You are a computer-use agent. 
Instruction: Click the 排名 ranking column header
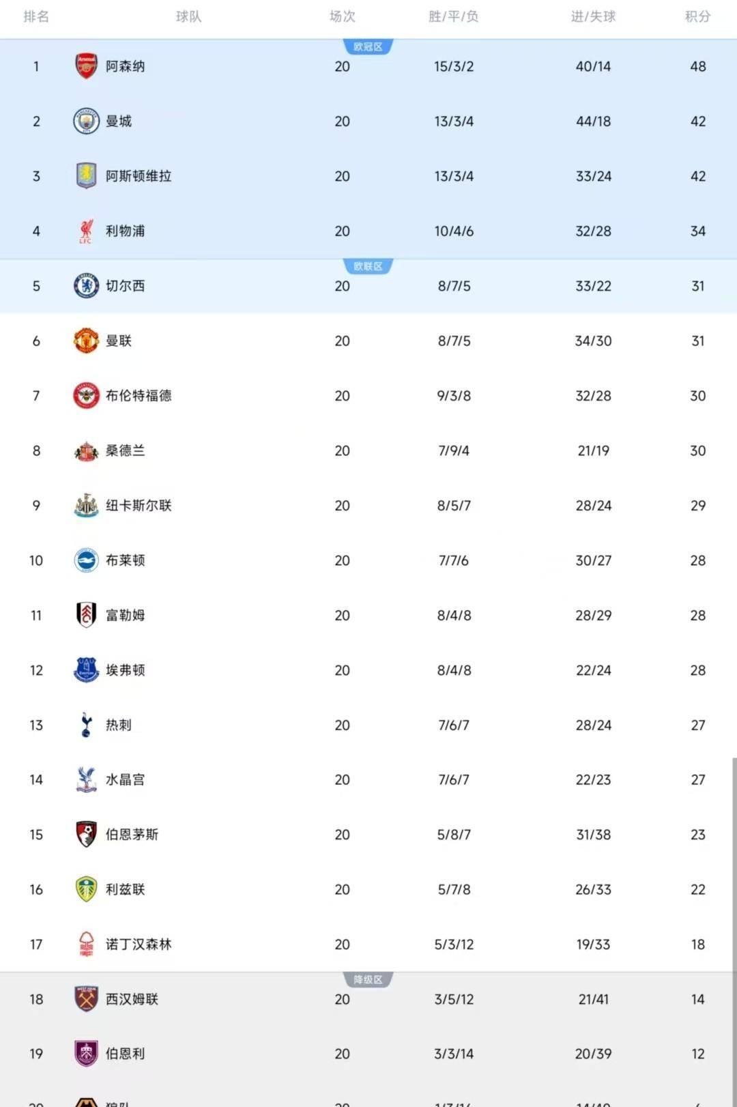36,16
